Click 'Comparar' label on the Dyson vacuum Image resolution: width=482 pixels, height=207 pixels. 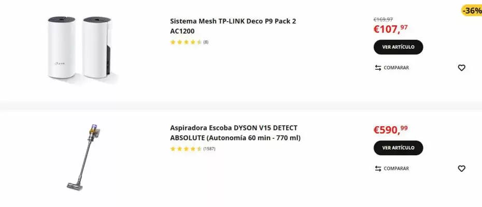coord(396,169)
